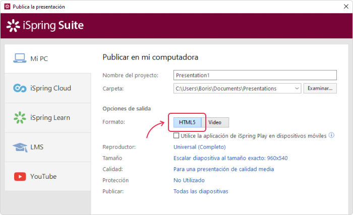The height and width of the screenshot is (215, 353).
Task: Open info tooltip for iSpring Play option
Action: pyautogui.click(x=331, y=135)
